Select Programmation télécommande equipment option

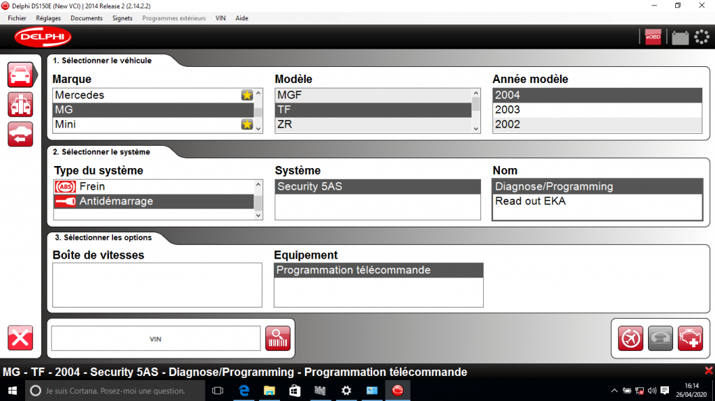tap(378, 270)
